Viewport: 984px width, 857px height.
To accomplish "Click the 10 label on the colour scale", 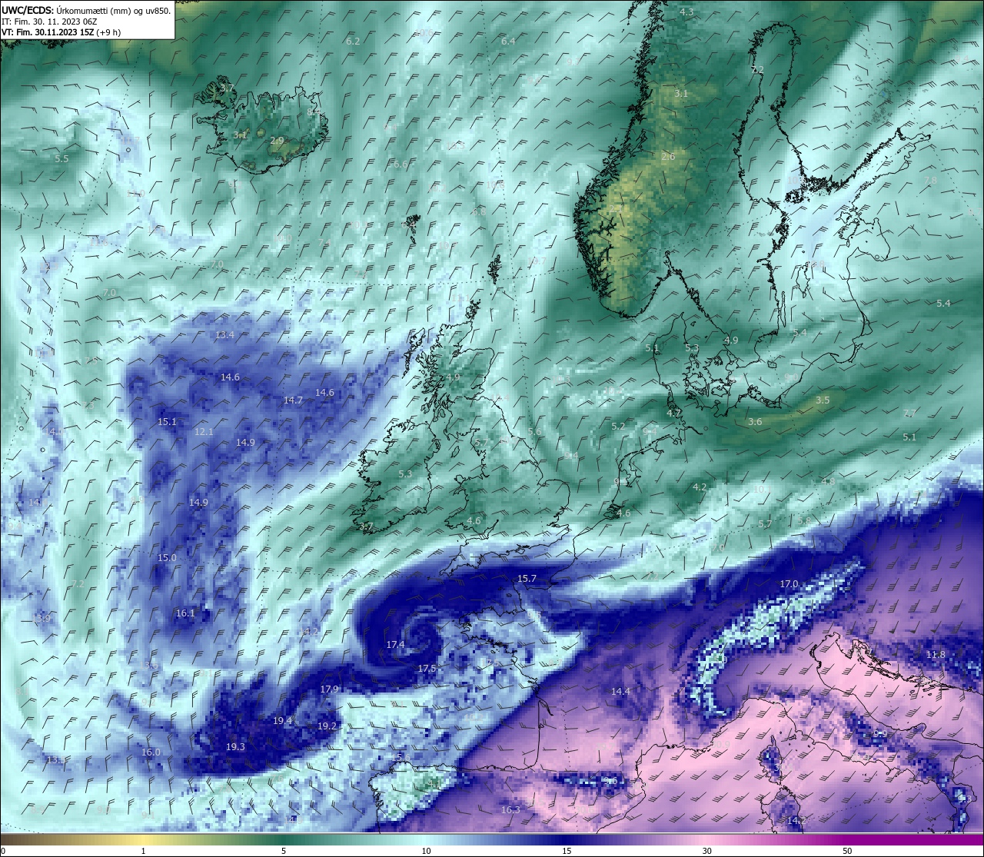I will coord(426,851).
